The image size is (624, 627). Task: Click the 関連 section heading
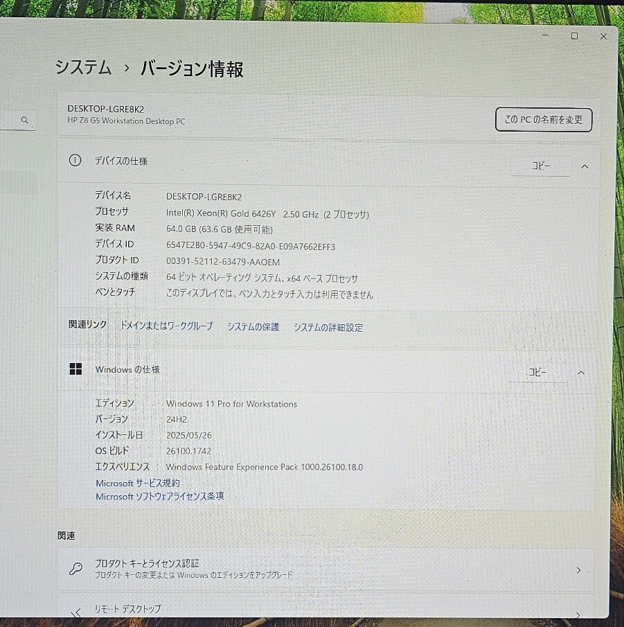pos(66,536)
